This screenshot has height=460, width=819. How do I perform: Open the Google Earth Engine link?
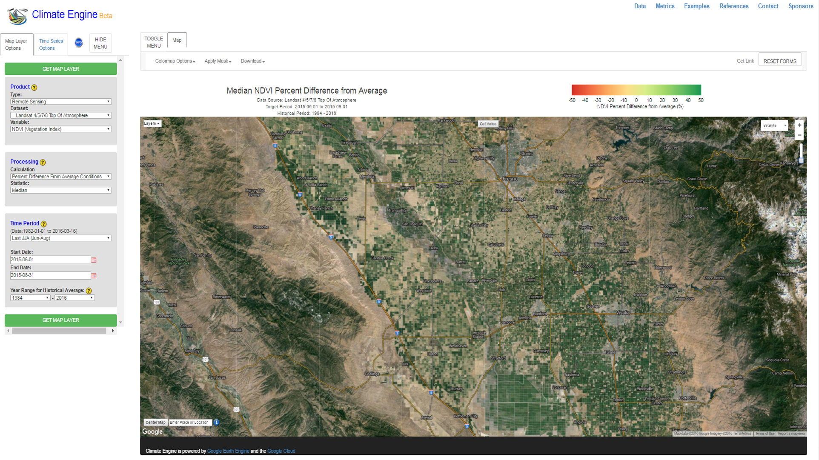pyautogui.click(x=228, y=451)
